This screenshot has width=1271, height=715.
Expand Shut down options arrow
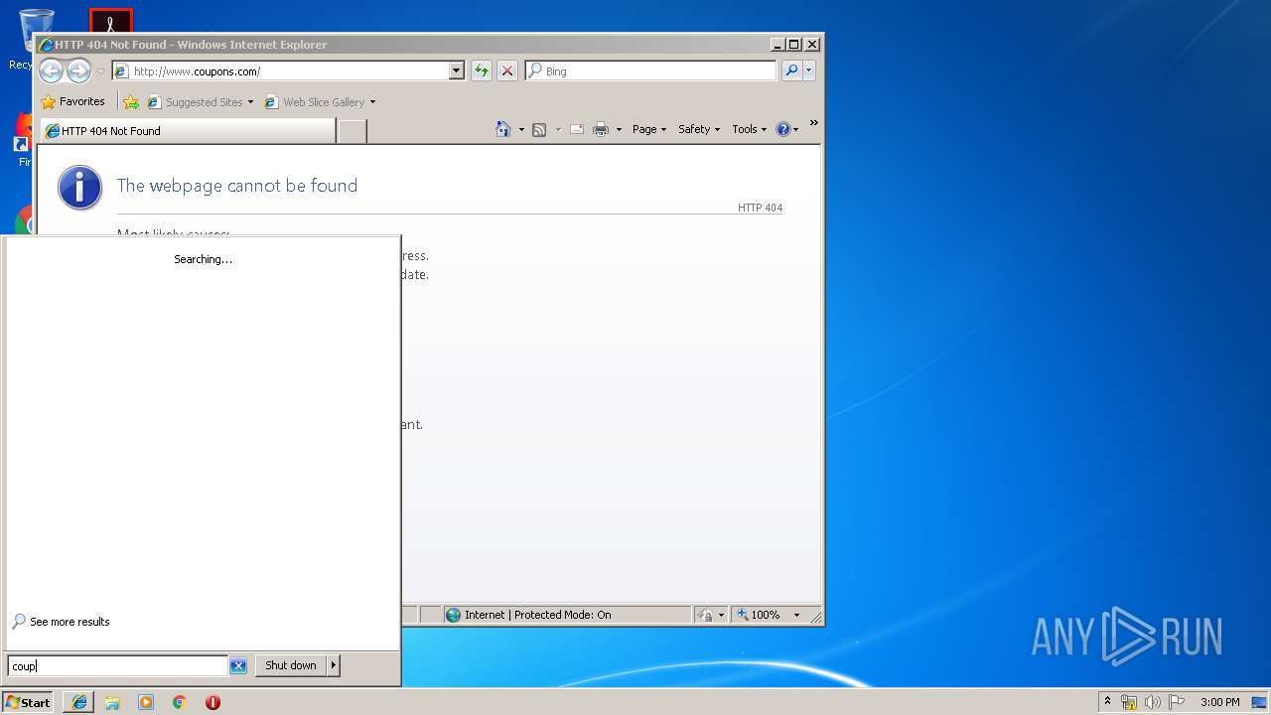(334, 665)
